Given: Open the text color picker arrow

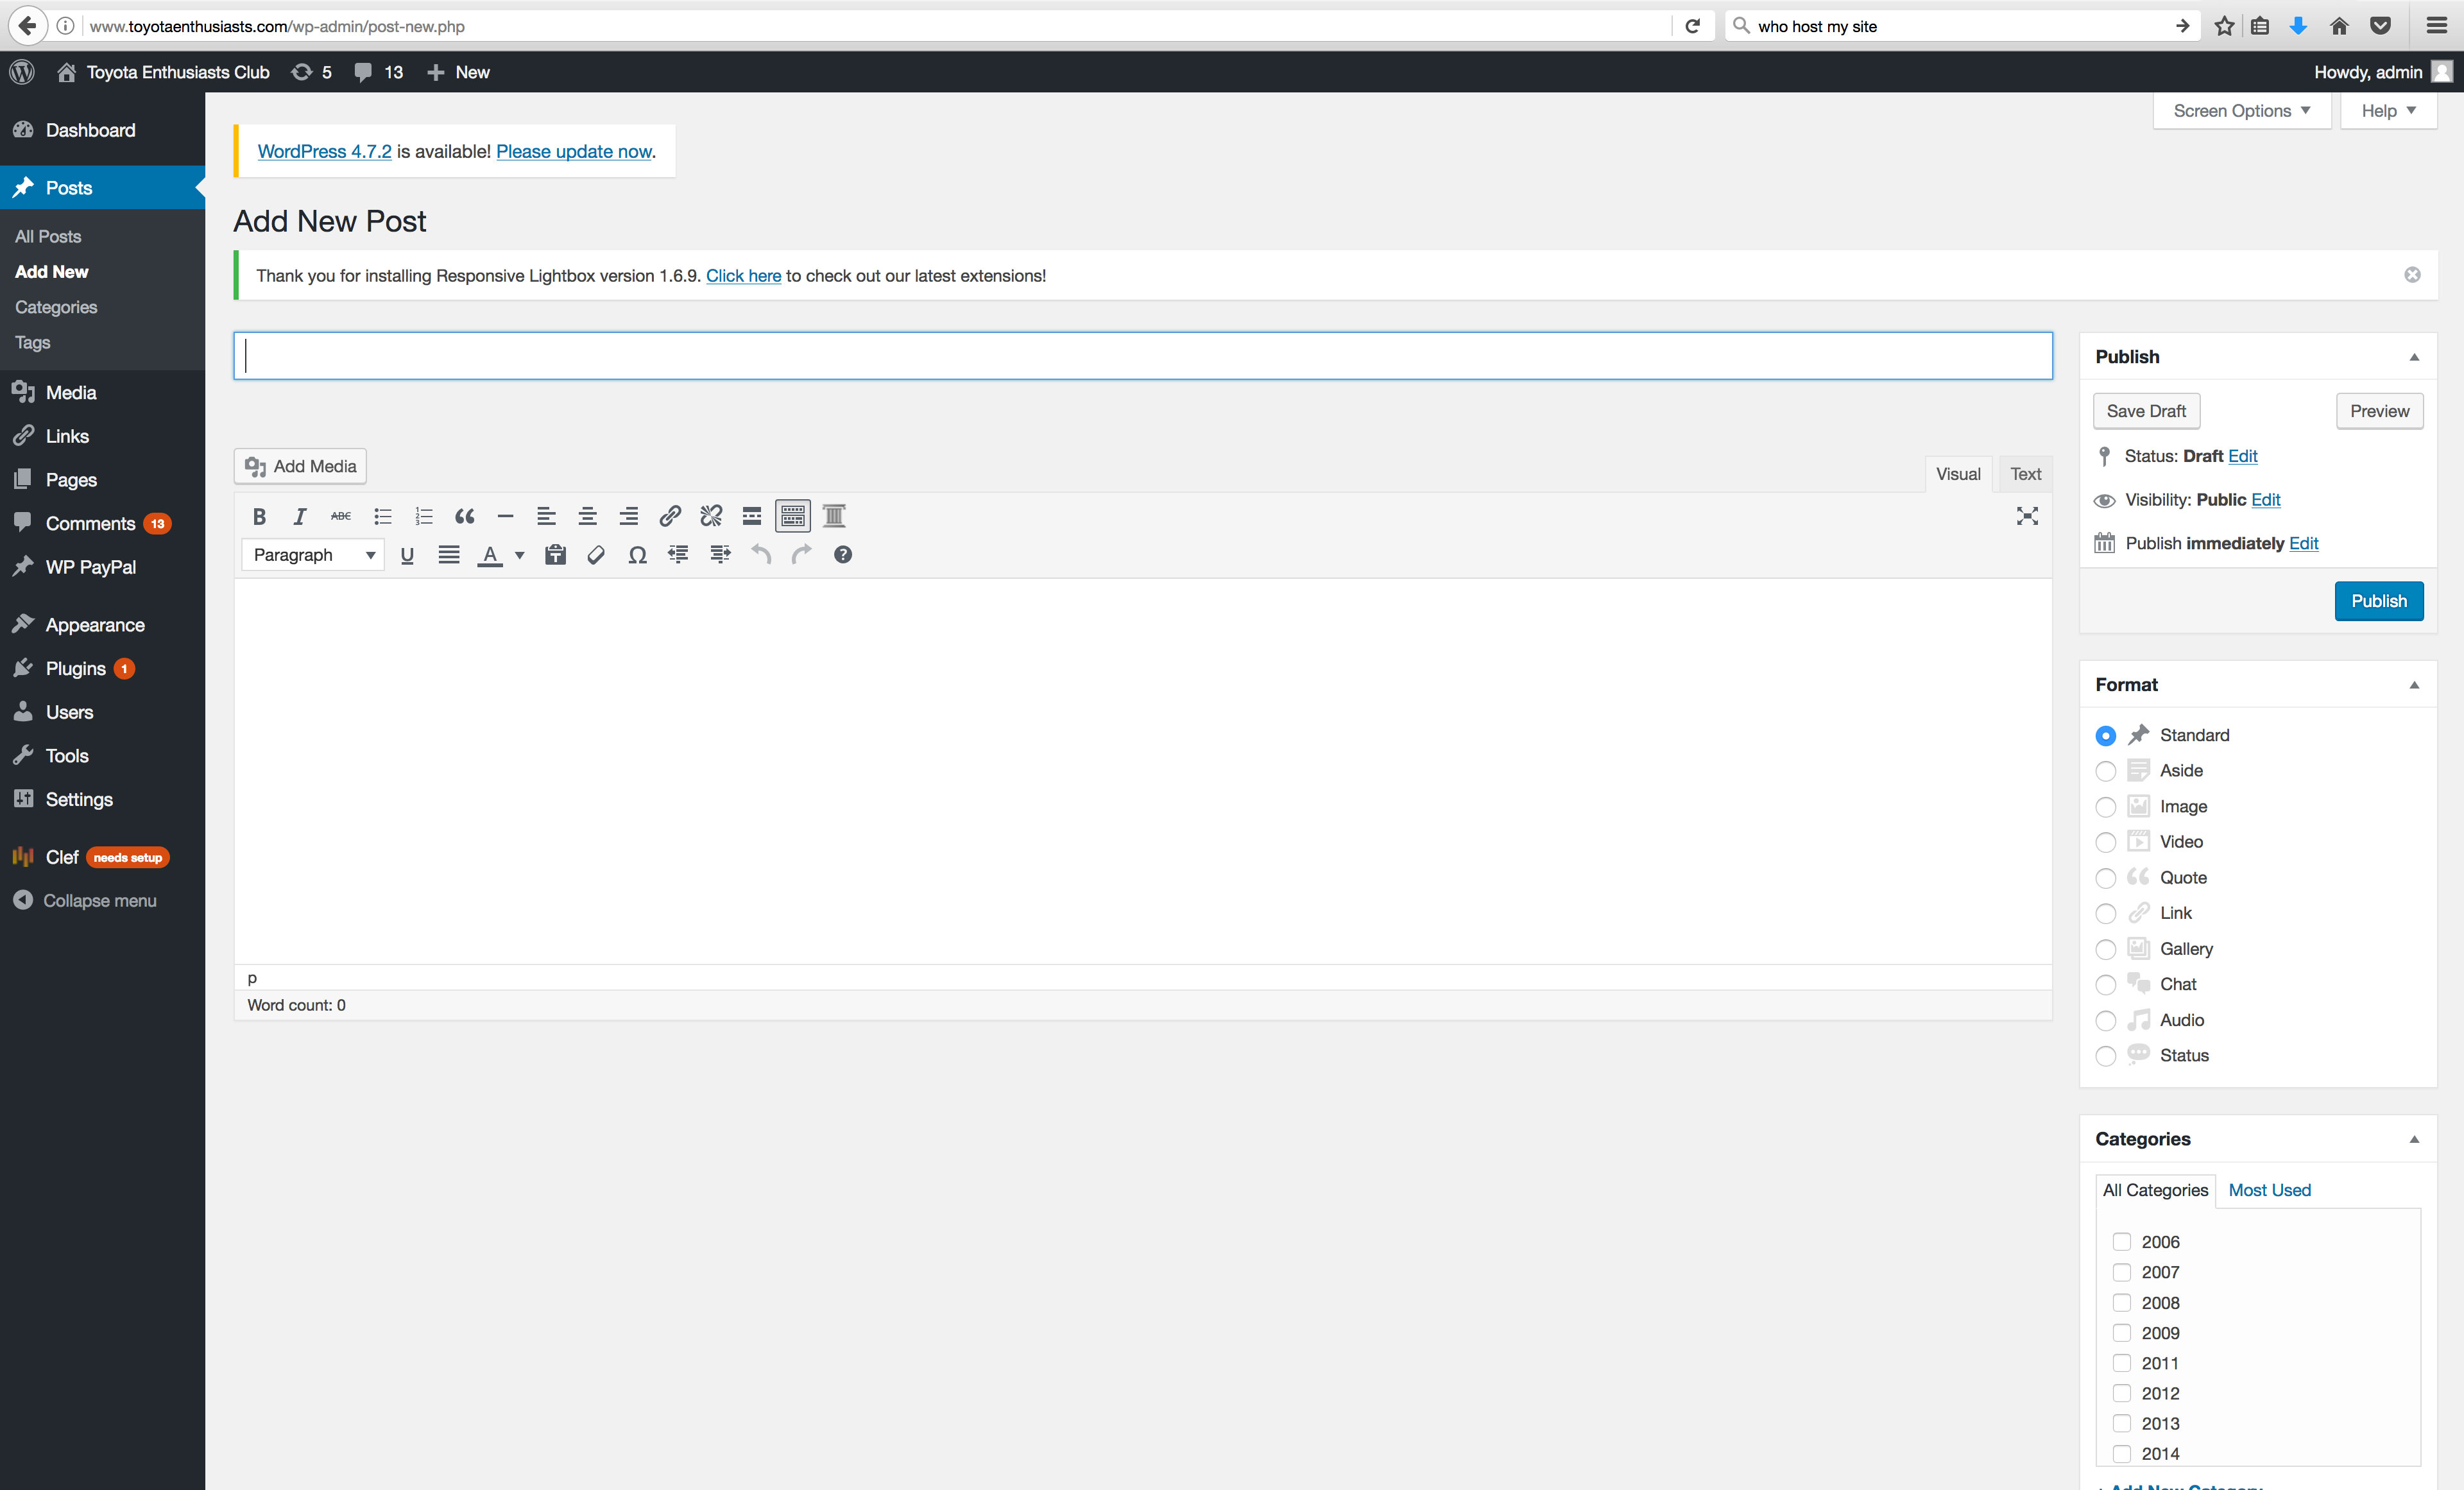Looking at the screenshot, I should coord(519,555).
